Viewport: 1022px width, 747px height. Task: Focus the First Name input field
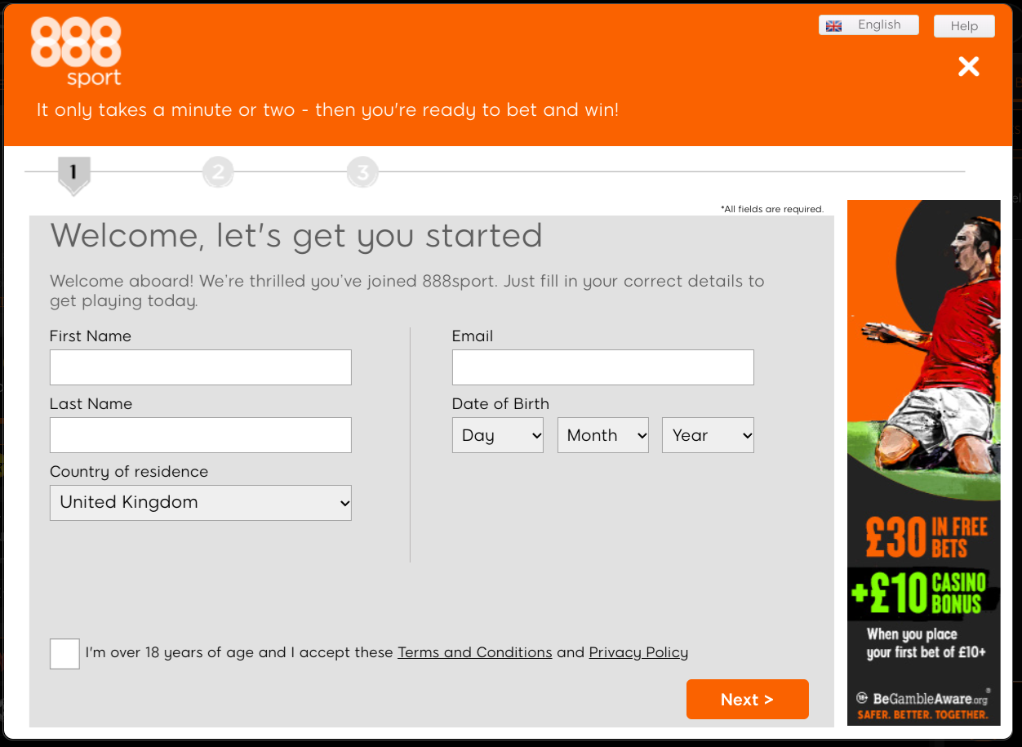(x=201, y=367)
